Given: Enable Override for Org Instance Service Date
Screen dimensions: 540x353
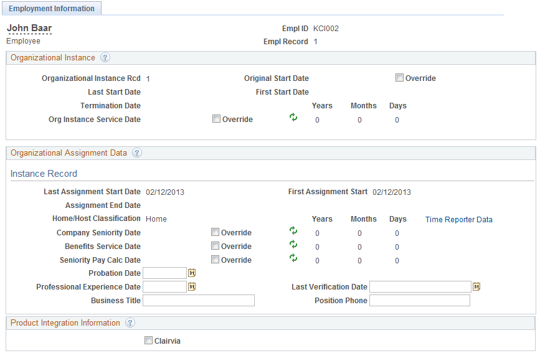Looking at the screenshot, I should point(216,119).
